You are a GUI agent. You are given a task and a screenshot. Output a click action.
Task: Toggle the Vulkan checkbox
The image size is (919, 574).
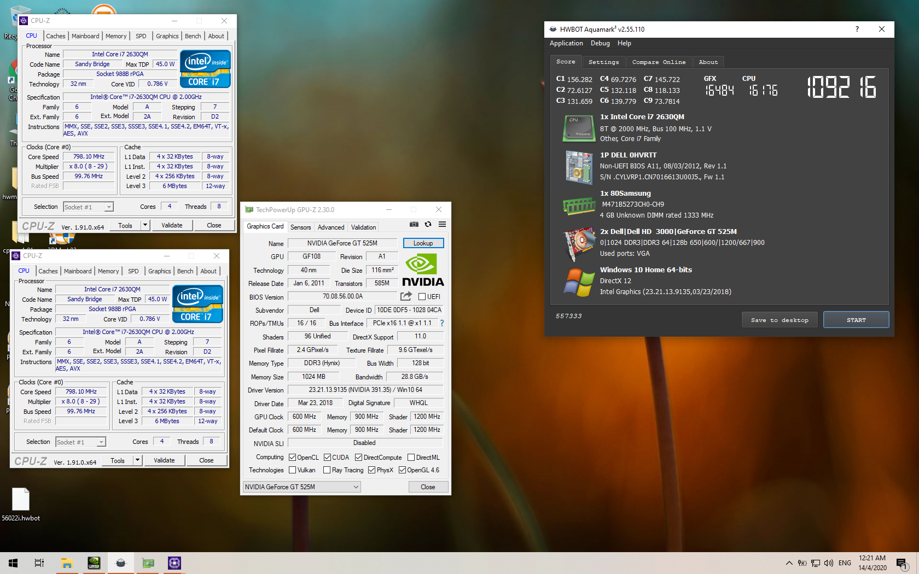coord(292,470)
